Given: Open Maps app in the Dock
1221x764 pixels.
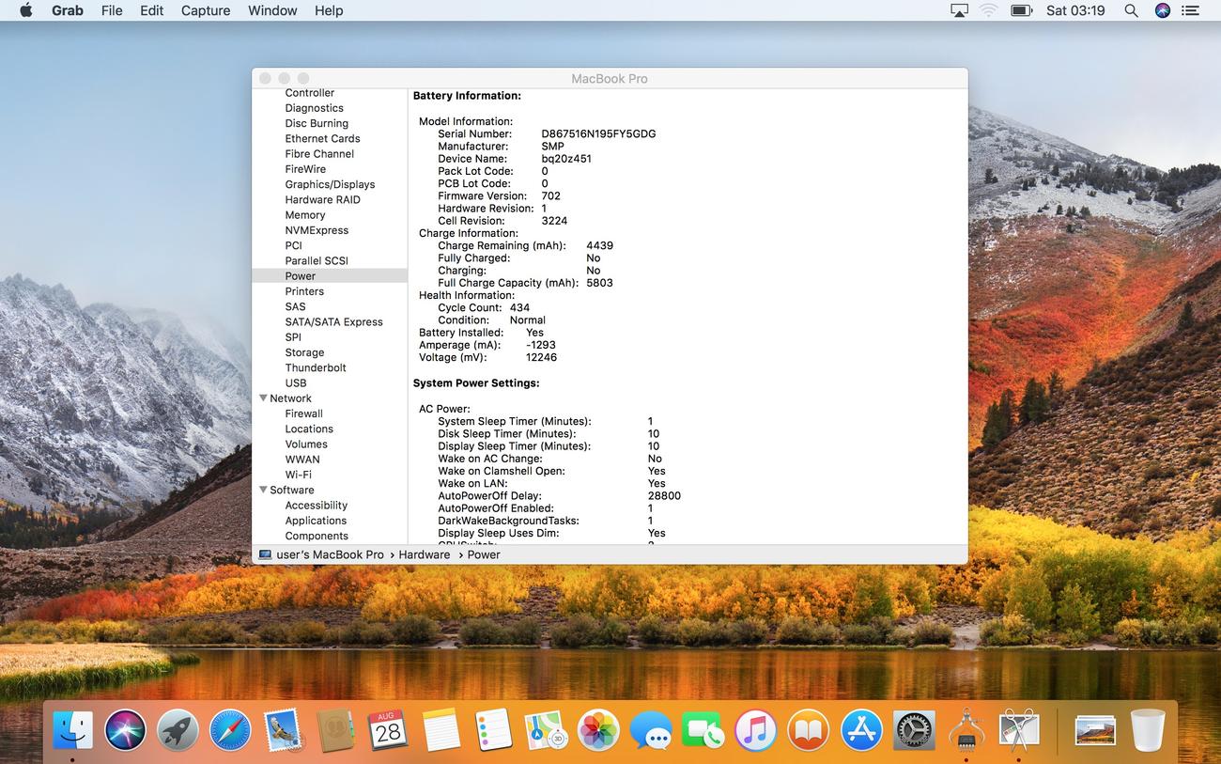Looking at the screenshot, I should coord(546,729).
